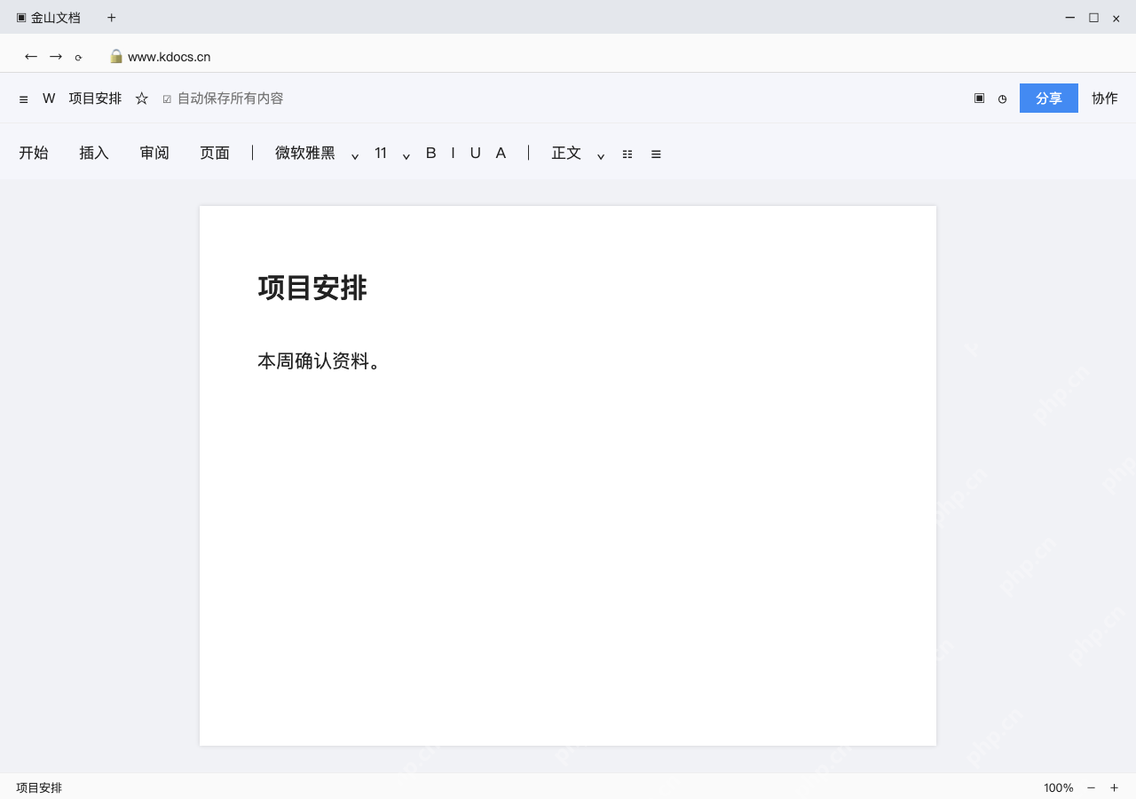Expand the font family dropdown arrow
The width and height of the screenshot is (1136, 799).
[355, 155]
